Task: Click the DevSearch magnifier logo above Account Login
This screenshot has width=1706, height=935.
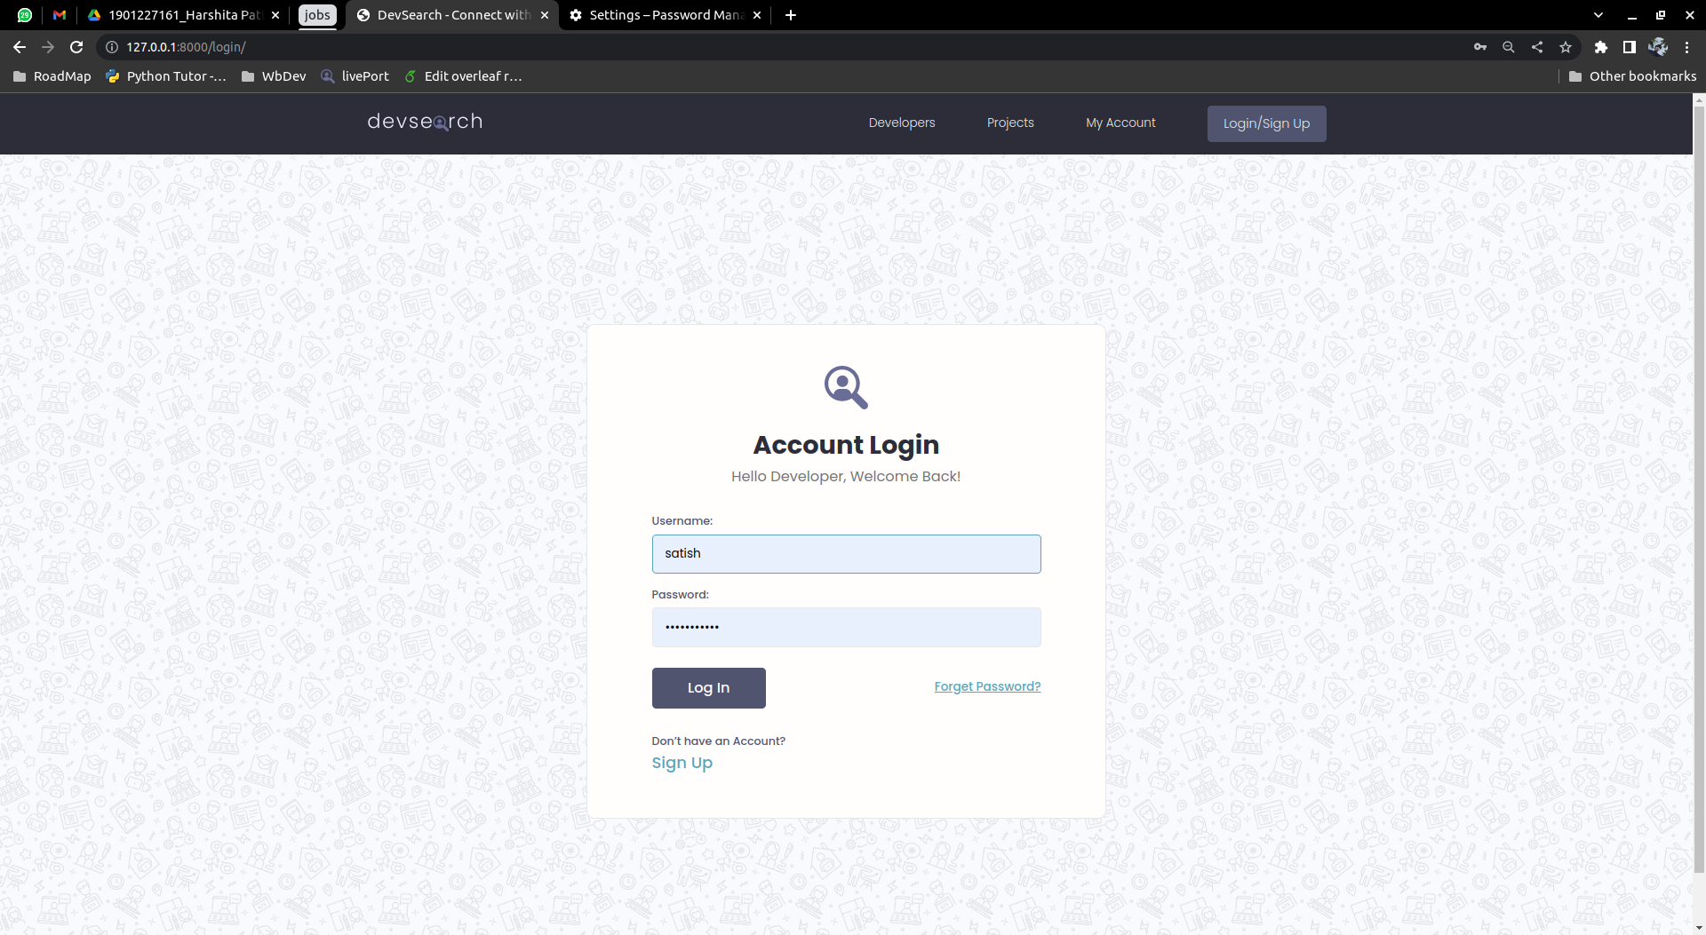Action: coord(845,387)
